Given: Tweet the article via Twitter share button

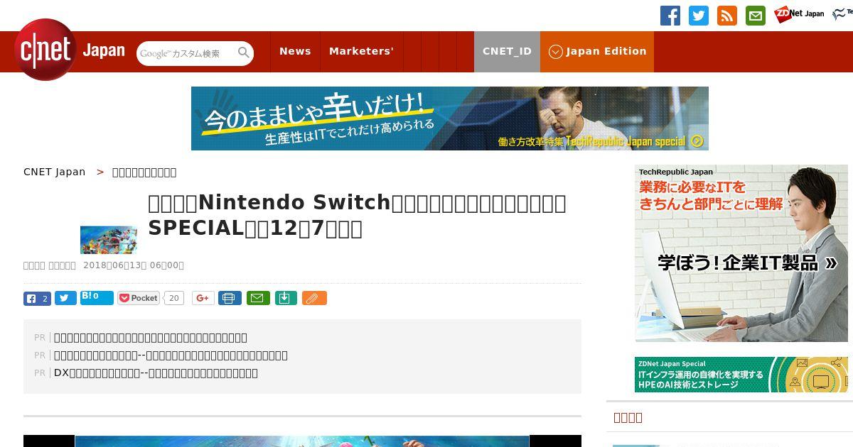Looking at the screenshot, I should (65, 298).
